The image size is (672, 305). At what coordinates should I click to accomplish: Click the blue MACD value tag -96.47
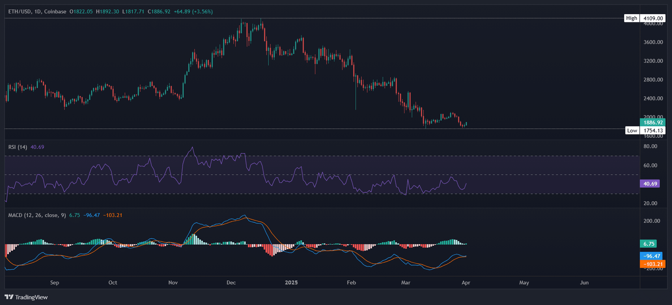(x=652, y=256)
